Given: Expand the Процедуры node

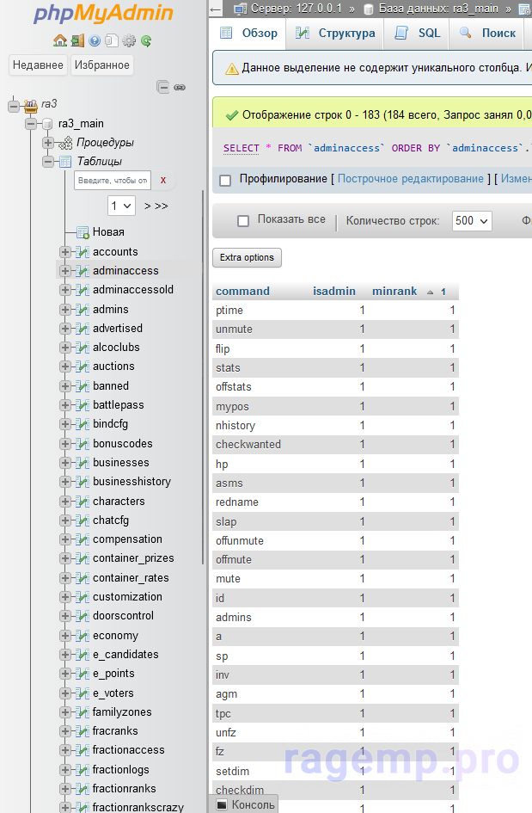Looking at the screenshot, I should (48, 143).
